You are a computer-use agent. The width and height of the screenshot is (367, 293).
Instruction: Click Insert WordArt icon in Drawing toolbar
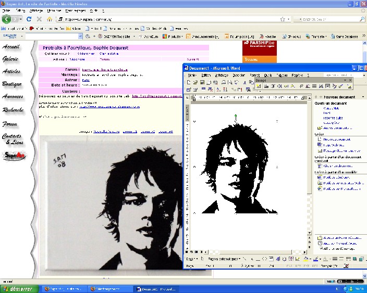[x=278, y=259]
